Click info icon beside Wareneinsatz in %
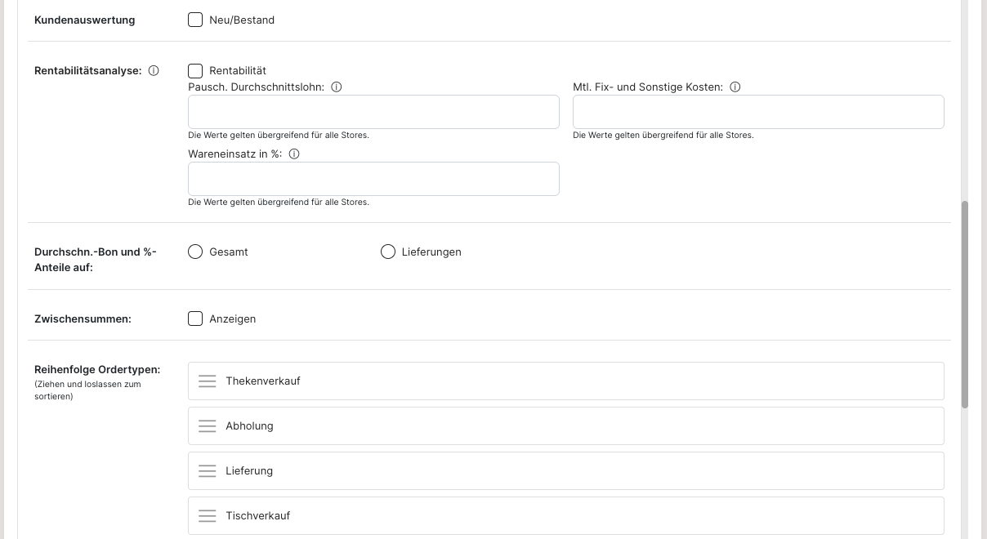The height and width of the screenshot is (539, 987). point(294,154)
